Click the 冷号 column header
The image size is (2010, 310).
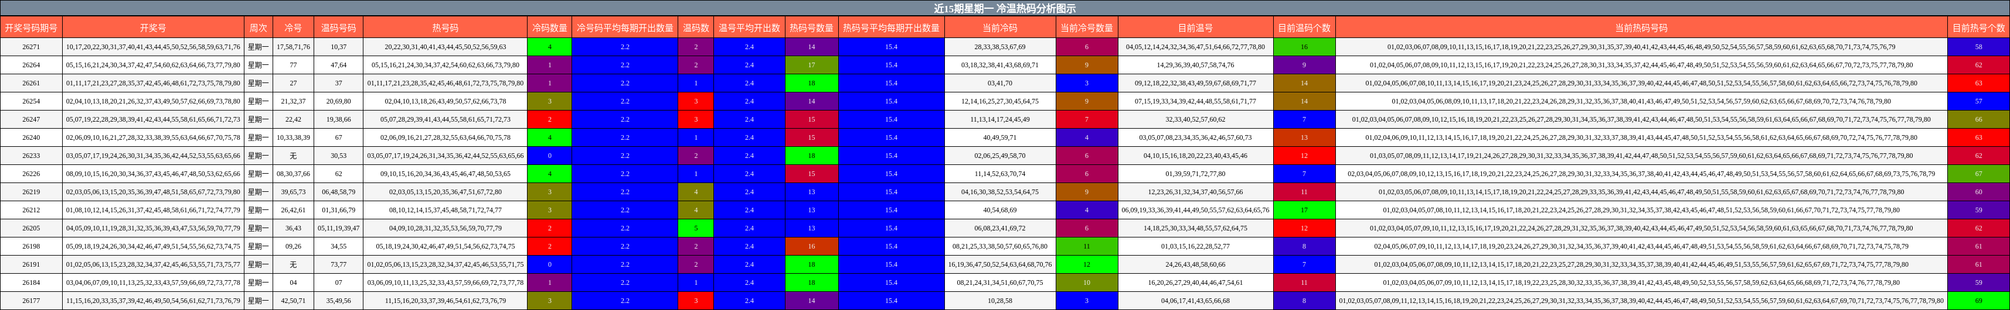[294, 28]
